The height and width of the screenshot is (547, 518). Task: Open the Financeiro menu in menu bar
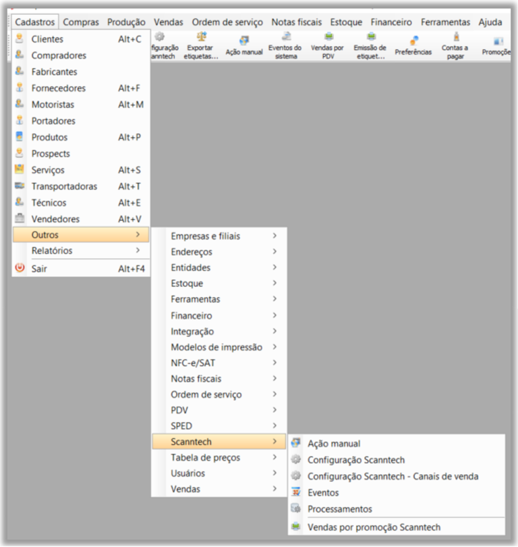pyautogui.click(x=391, y=22)
